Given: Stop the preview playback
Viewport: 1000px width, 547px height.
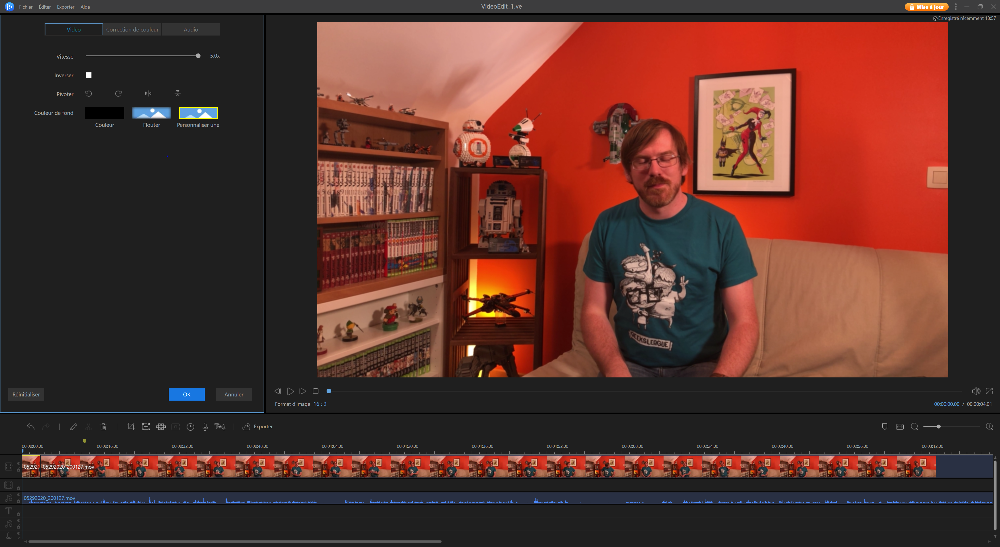Looking at the screenshot, I should click(316, 391).
